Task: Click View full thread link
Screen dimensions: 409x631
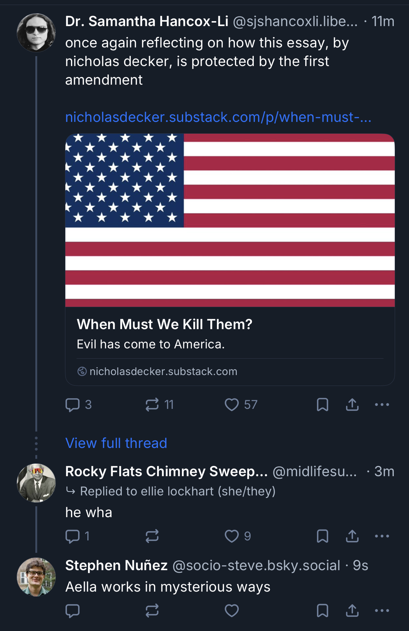Action: tap(116, 443)
